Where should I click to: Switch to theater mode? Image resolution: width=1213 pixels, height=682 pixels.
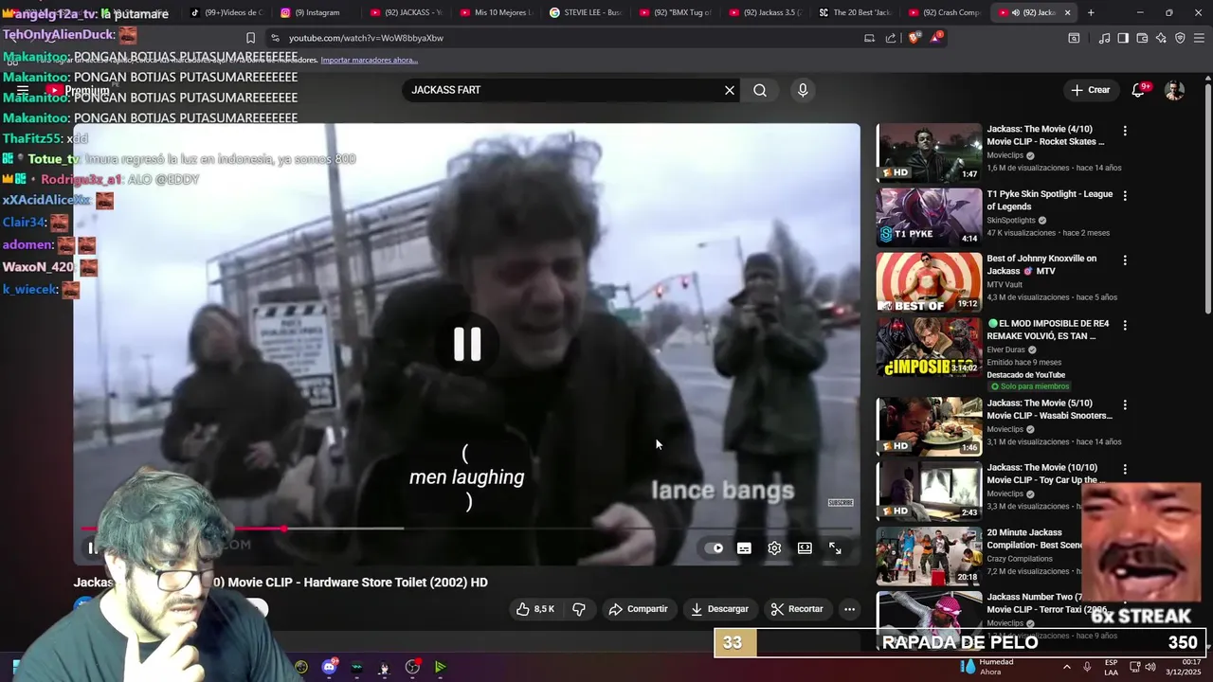(x=805, y=548)
